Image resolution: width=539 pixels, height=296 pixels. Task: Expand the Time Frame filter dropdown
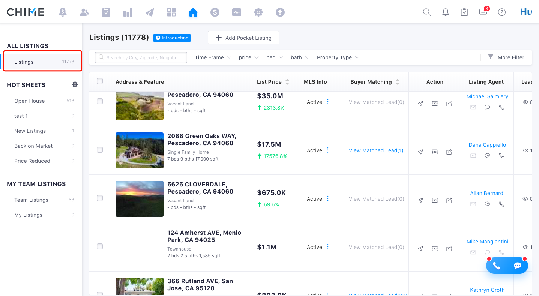click(213, 57)
